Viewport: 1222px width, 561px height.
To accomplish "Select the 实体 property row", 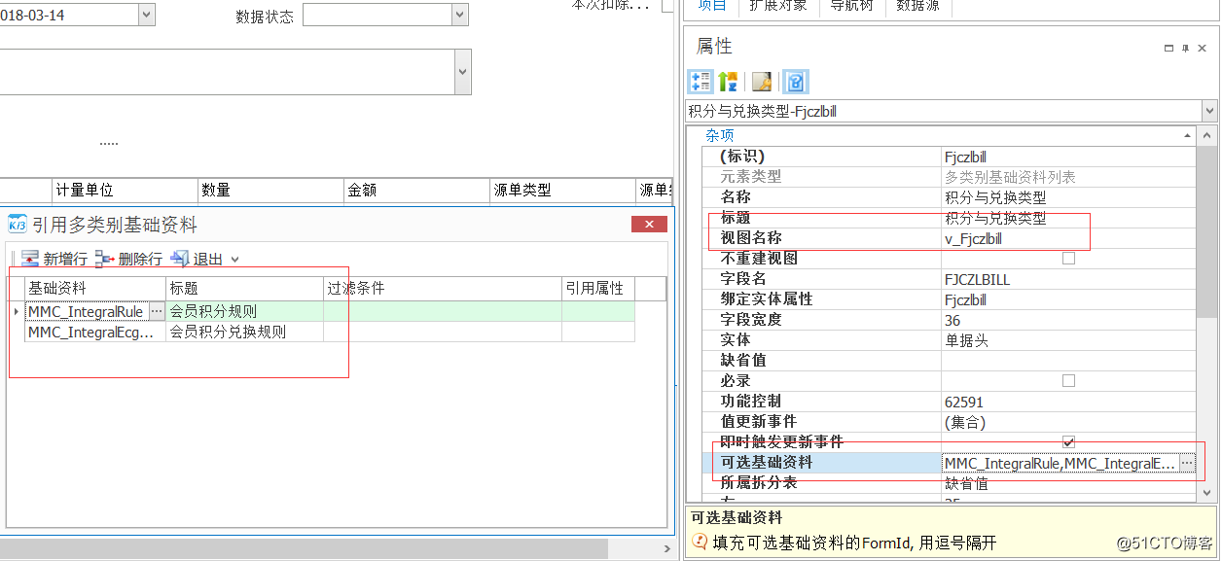I will [949, 340].
